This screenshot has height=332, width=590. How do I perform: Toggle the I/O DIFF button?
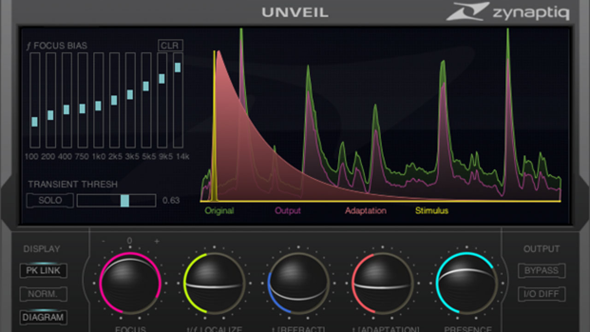pos(542,294)
